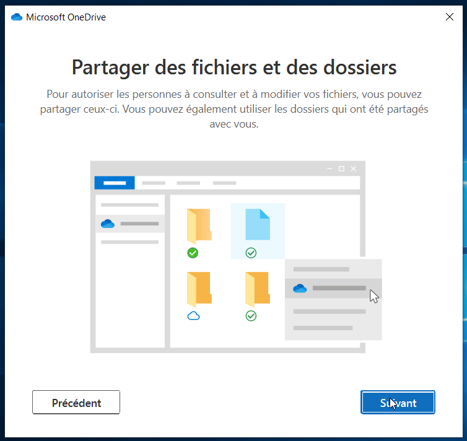Click the illustrated window's small X icon
This screenshot has width=467, height=441.
click(354, 168)
